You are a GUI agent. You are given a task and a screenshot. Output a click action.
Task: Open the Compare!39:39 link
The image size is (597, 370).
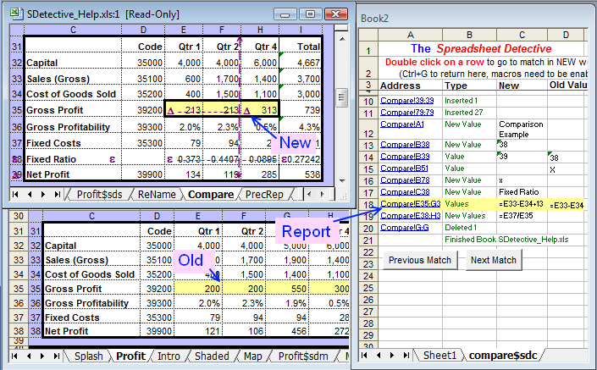pyautogui.click(x=406, y=101)
